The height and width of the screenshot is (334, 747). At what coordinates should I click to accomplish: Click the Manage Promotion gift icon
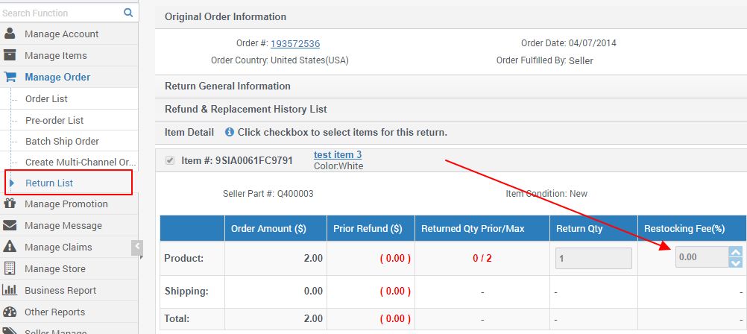10,204
